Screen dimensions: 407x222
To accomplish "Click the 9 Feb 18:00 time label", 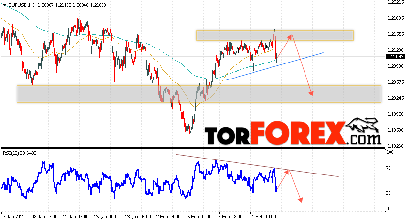I will [x=231, y=217].
